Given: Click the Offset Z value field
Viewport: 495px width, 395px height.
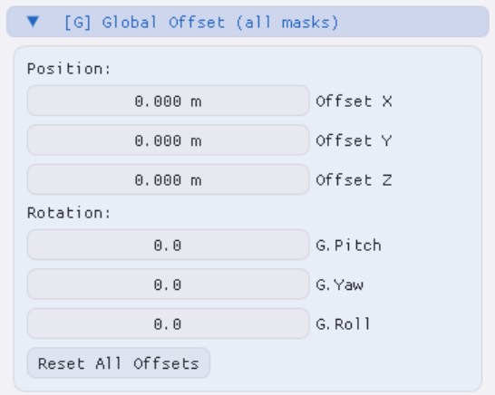Looking at the screenshot, I should tap(168, 179).
